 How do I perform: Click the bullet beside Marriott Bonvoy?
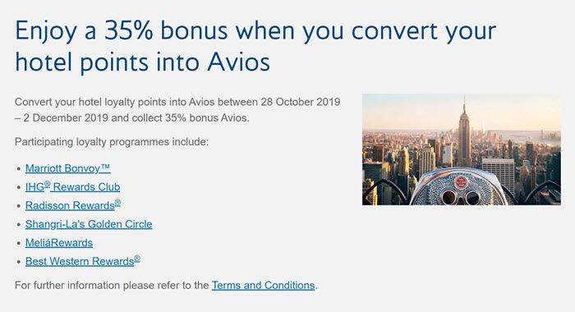coord(19,169)
